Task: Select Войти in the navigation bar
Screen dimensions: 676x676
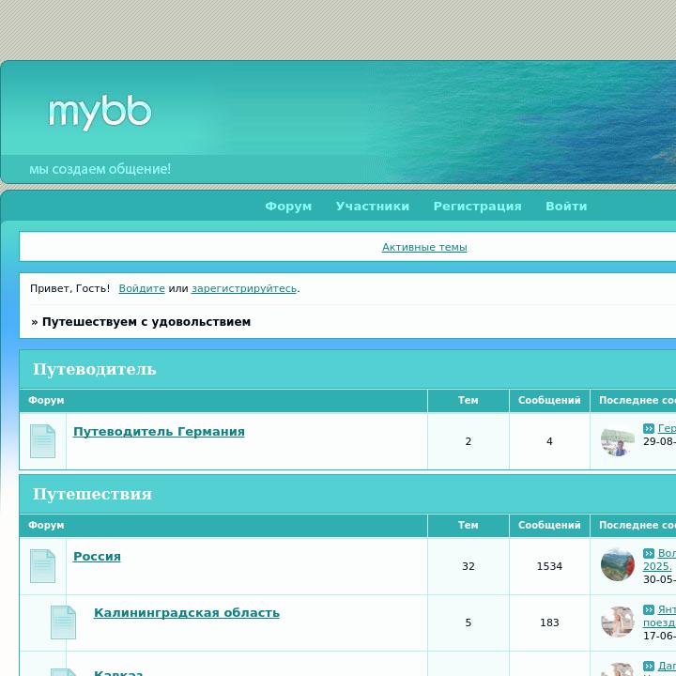Action: pyautogui.click(x=566, y=207)
